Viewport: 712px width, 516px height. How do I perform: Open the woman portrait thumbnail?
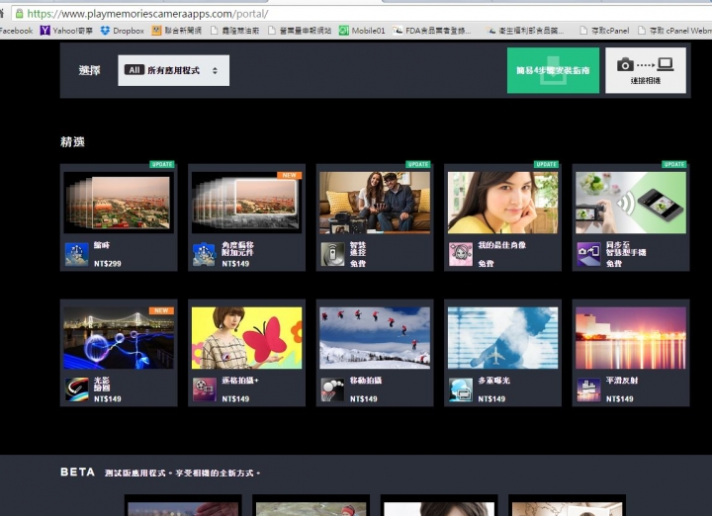(x=502, y=203)
